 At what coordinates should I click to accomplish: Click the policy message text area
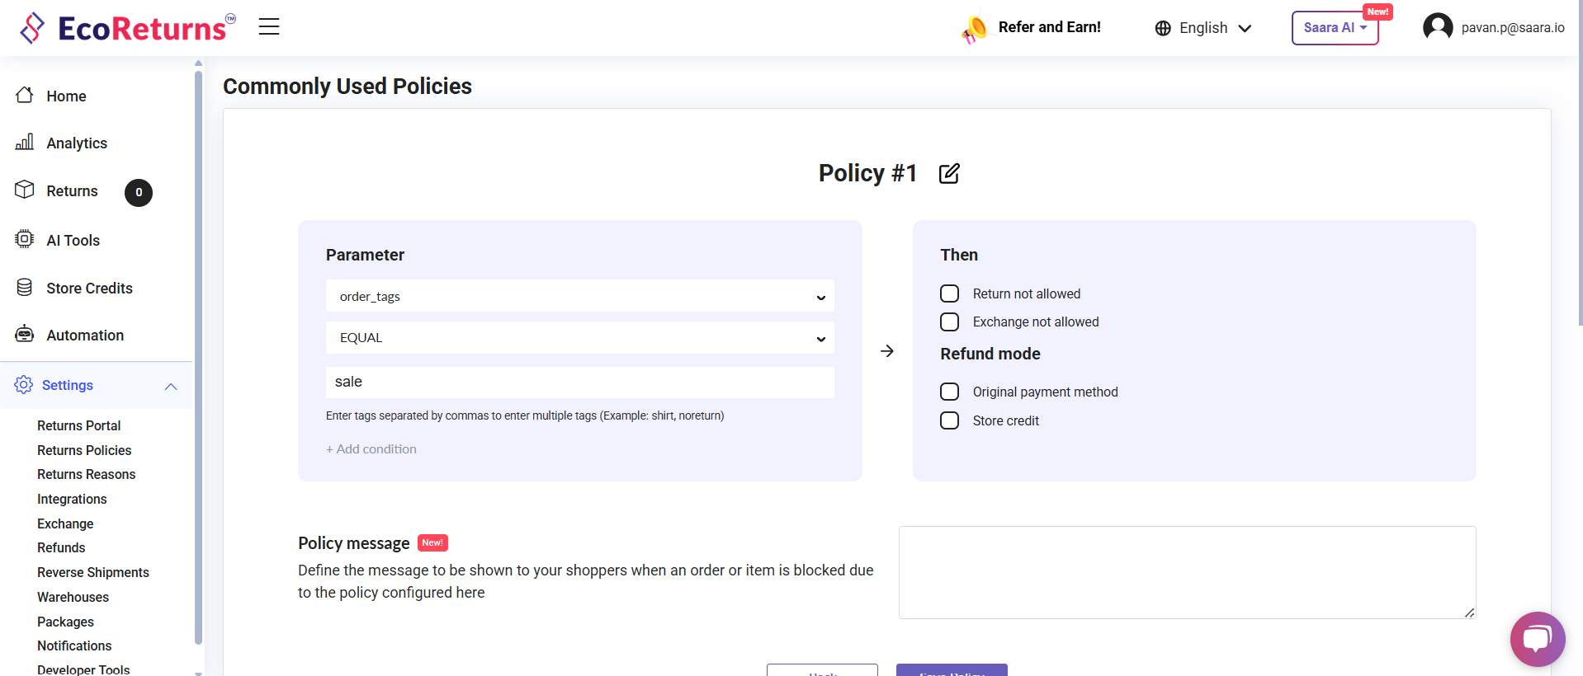pos(1186,572)
